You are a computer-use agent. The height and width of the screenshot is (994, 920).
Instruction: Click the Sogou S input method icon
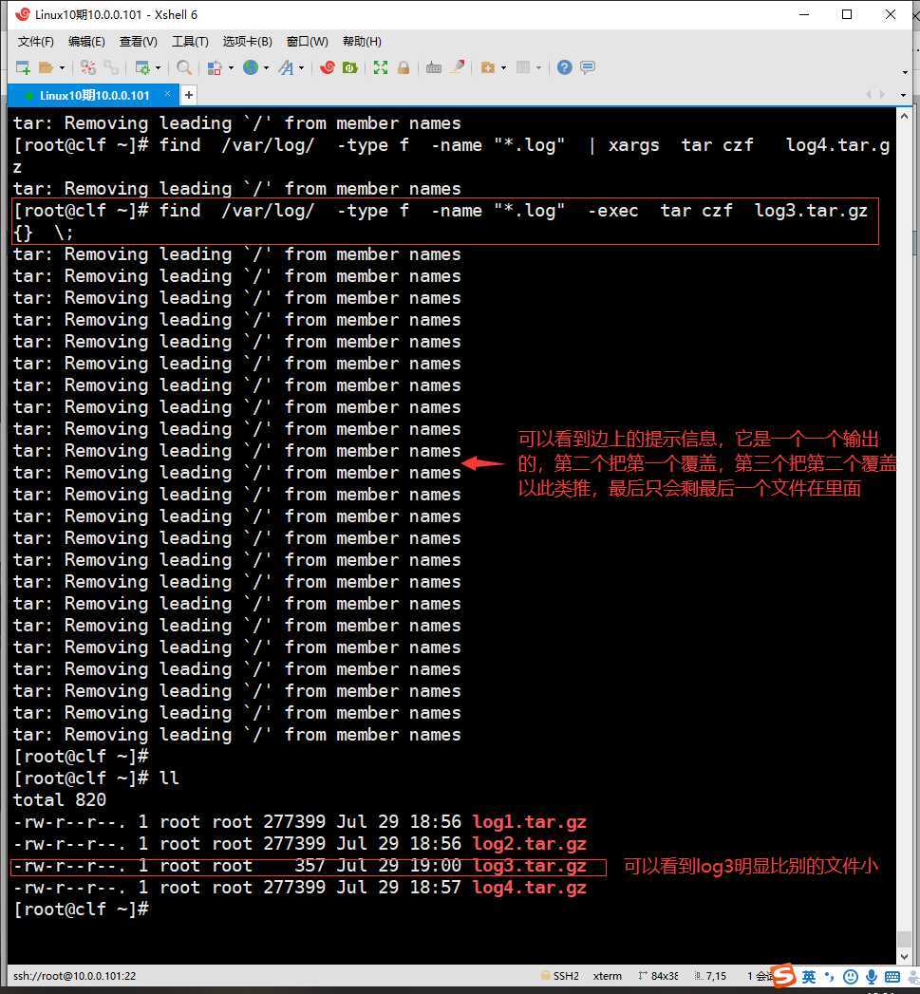tap(784, 975)
